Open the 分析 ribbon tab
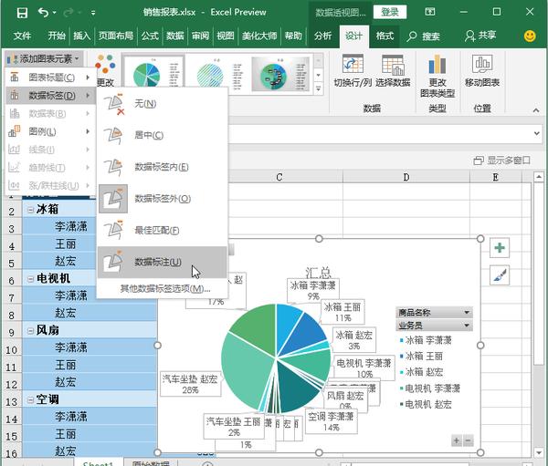548x466 pixels. (322, 36)
